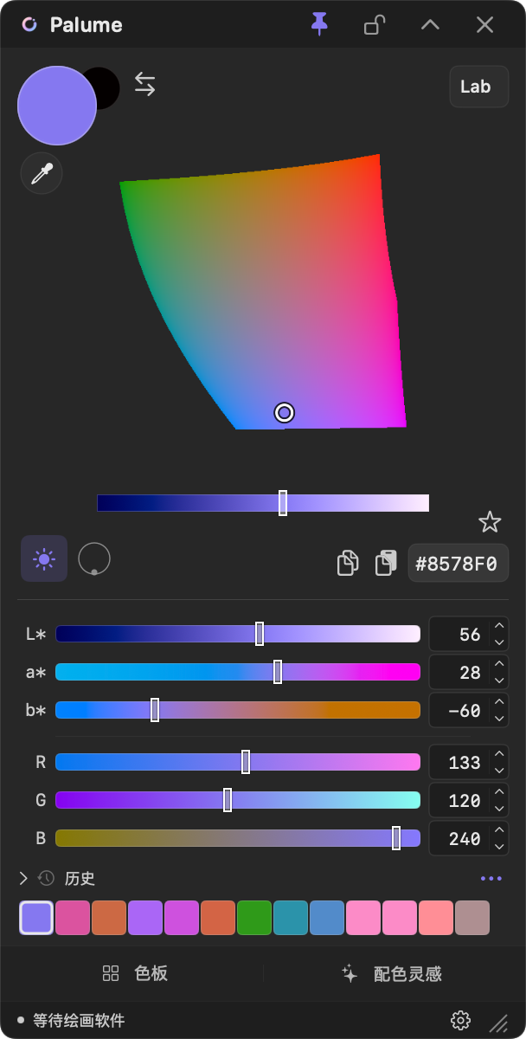Adjust the L* slider
Image resolution: width=526 pixels, height=1039 pixels.
tap(238, 634)
